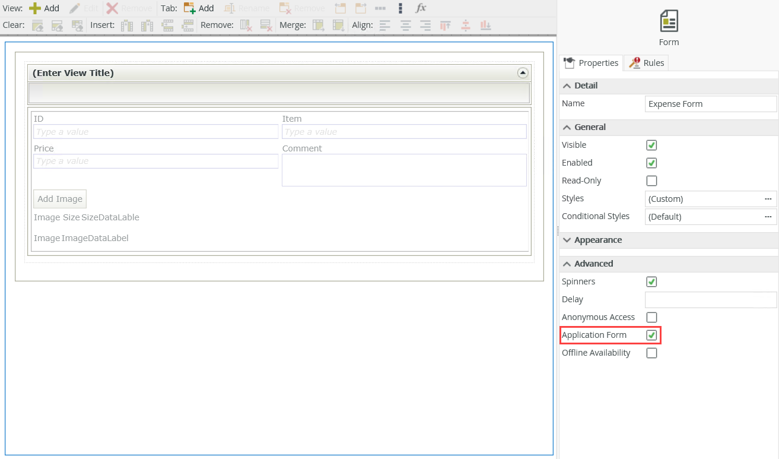Collapse the Advanced section

[593, 264]
